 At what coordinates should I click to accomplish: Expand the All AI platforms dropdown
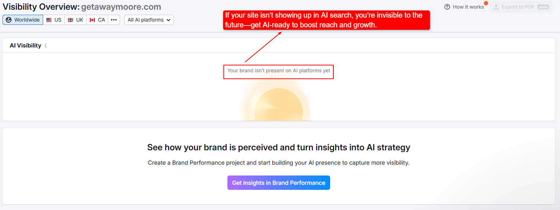149,20
